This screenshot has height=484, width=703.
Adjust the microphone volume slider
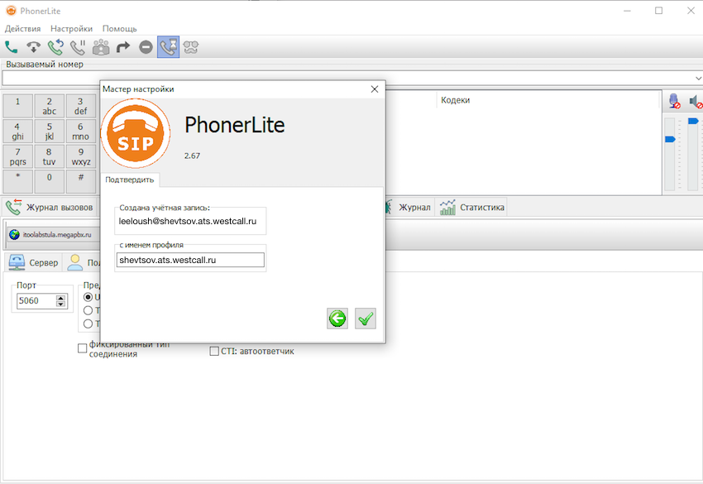[670, 140]
